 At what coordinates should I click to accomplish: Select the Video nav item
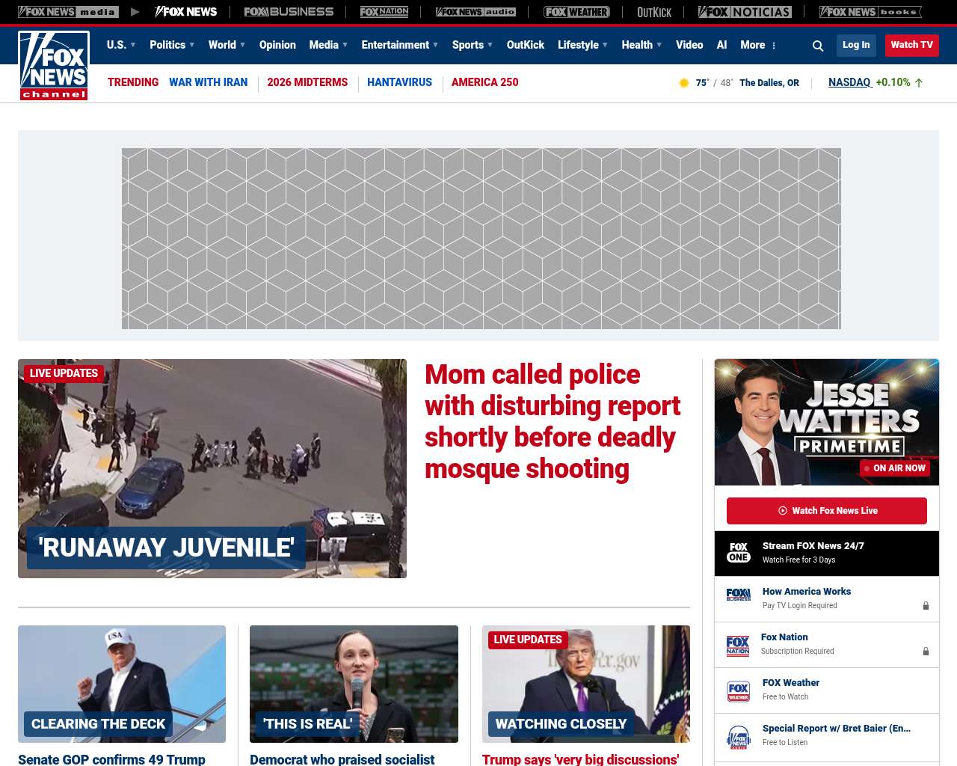[689, 45]
